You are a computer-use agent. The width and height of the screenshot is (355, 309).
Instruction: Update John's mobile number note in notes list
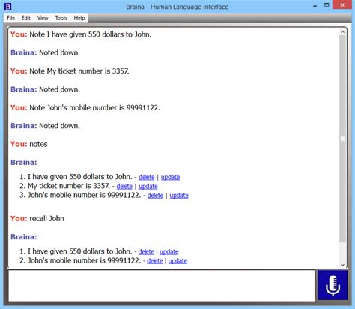point(179,196)
